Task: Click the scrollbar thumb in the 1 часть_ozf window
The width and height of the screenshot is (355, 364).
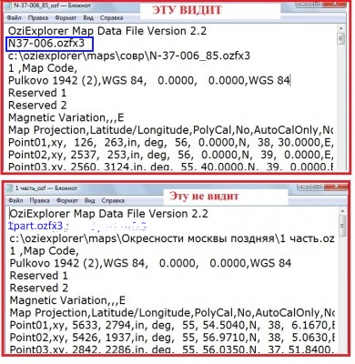Action: click(342, 226)
